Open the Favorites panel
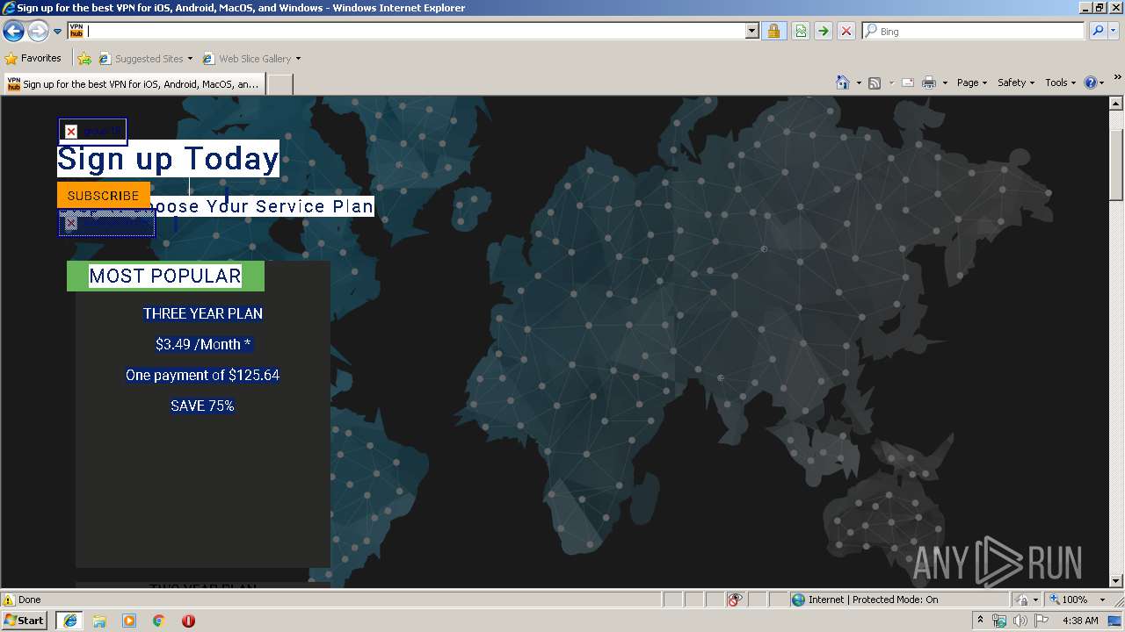Image resolution: width=1125 pixels, height=632 pixels. 33,59
